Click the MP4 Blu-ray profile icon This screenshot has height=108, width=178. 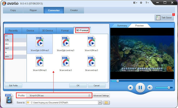pos(9,99)
